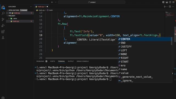The image size is (176, 99).
Task: Run the Python file with play button
Action: [165, 7]
